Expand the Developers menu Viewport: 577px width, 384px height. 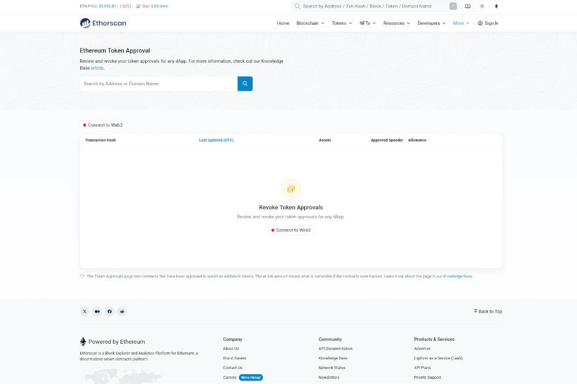pos(431,23)
